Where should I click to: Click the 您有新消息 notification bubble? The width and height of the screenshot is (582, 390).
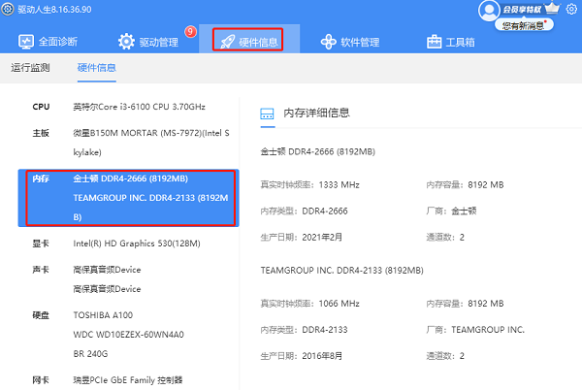click(524, 25)
